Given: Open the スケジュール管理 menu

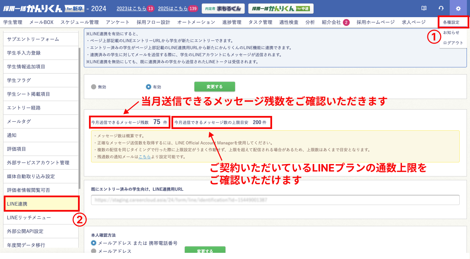Looking at the screenshot, I should pos(80,22).
